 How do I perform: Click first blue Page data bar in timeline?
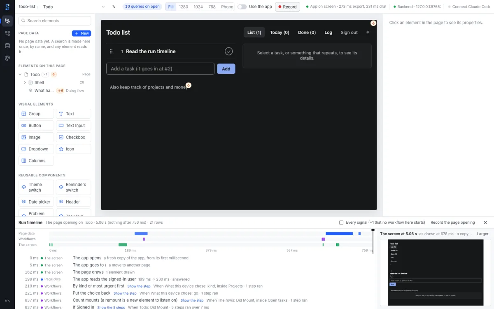click(141, 234)
